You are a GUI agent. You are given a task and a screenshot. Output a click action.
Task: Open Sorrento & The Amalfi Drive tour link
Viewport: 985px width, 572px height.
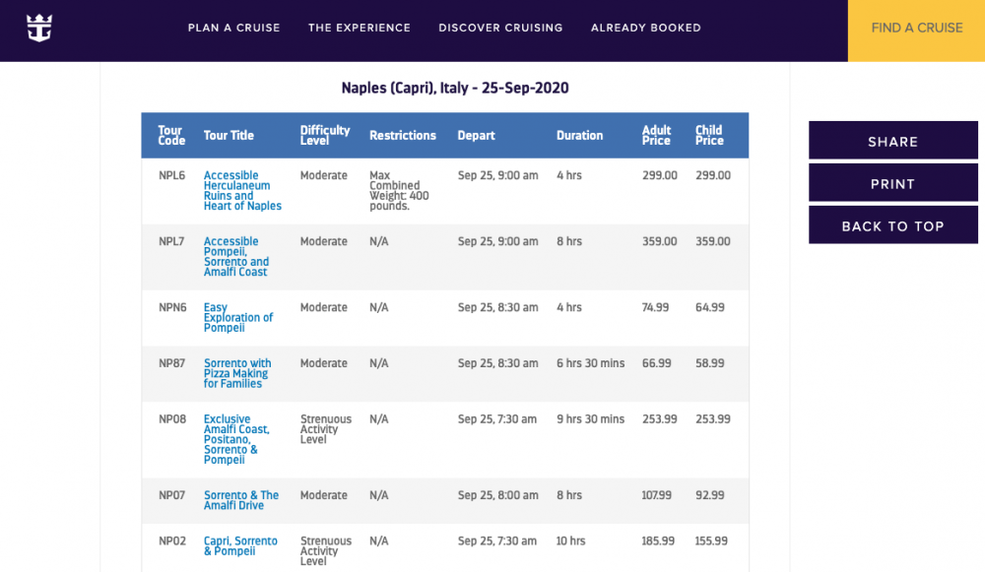coord(241,500)
